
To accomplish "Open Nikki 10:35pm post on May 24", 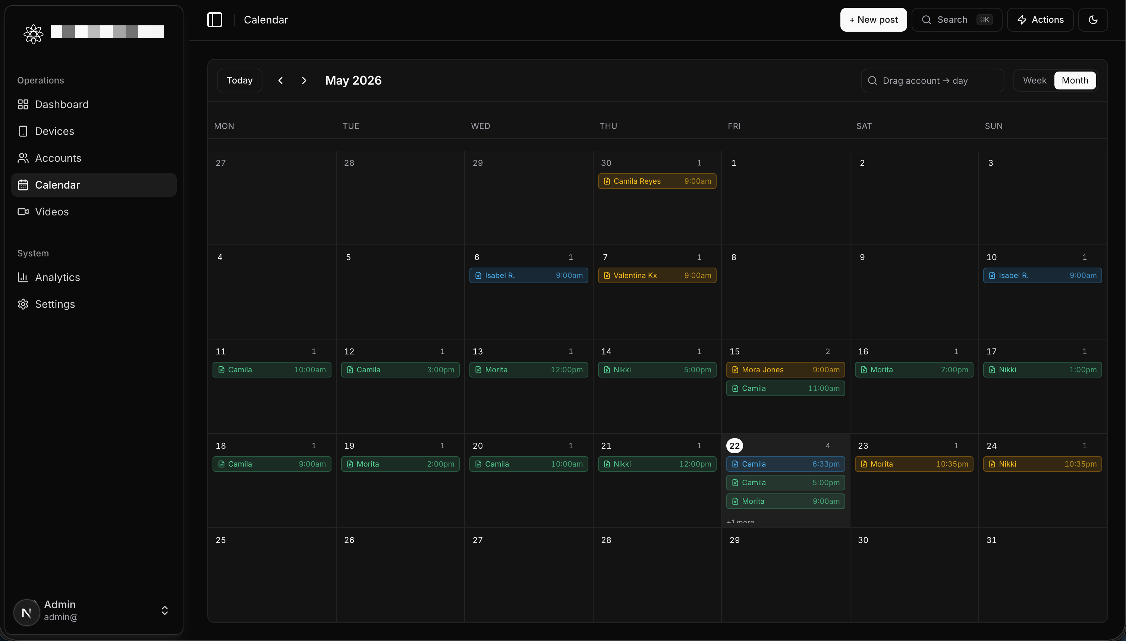I will click(x=1042, y=464).
